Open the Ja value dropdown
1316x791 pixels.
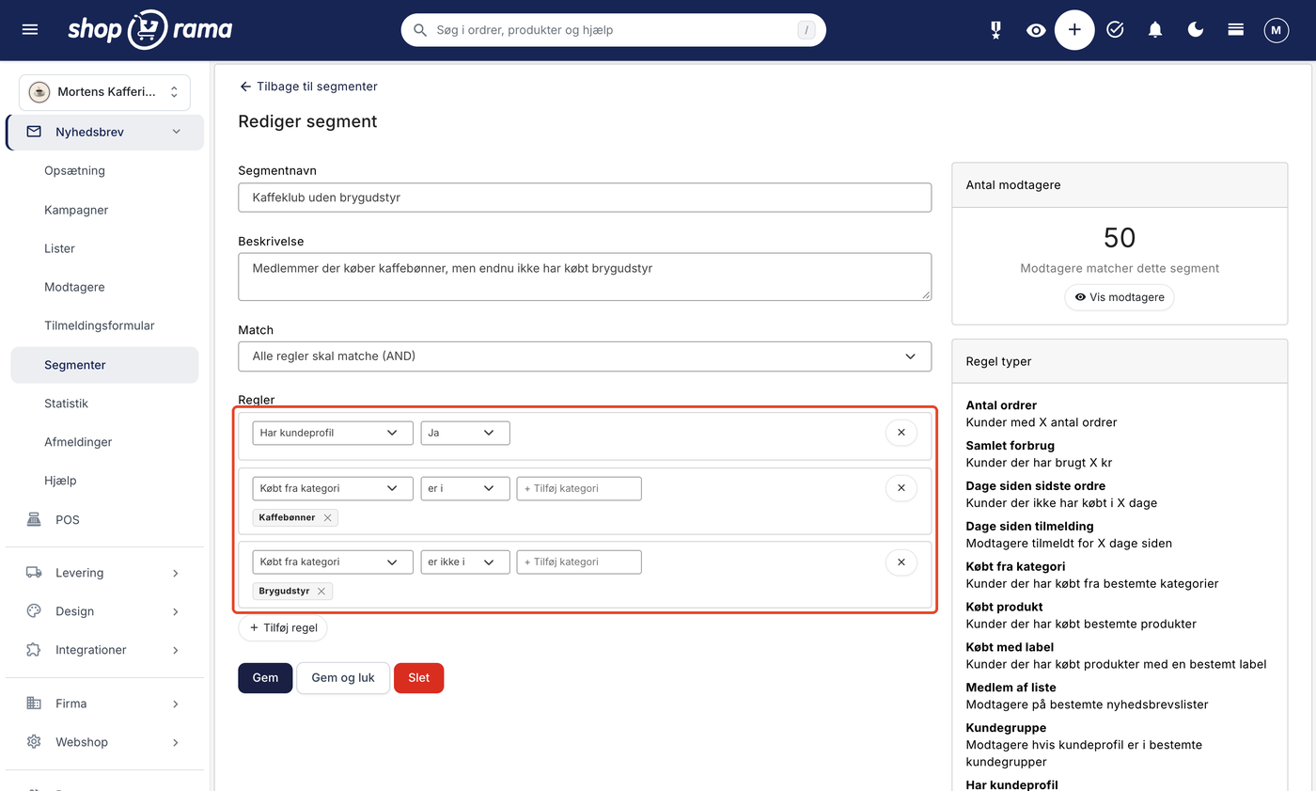465,433
